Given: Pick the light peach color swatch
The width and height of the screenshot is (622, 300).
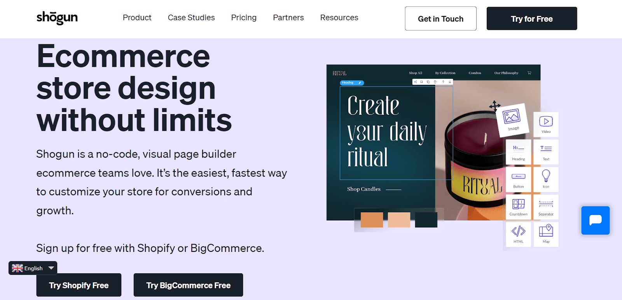Looking at the screenshot, I should tap(399, 220).
